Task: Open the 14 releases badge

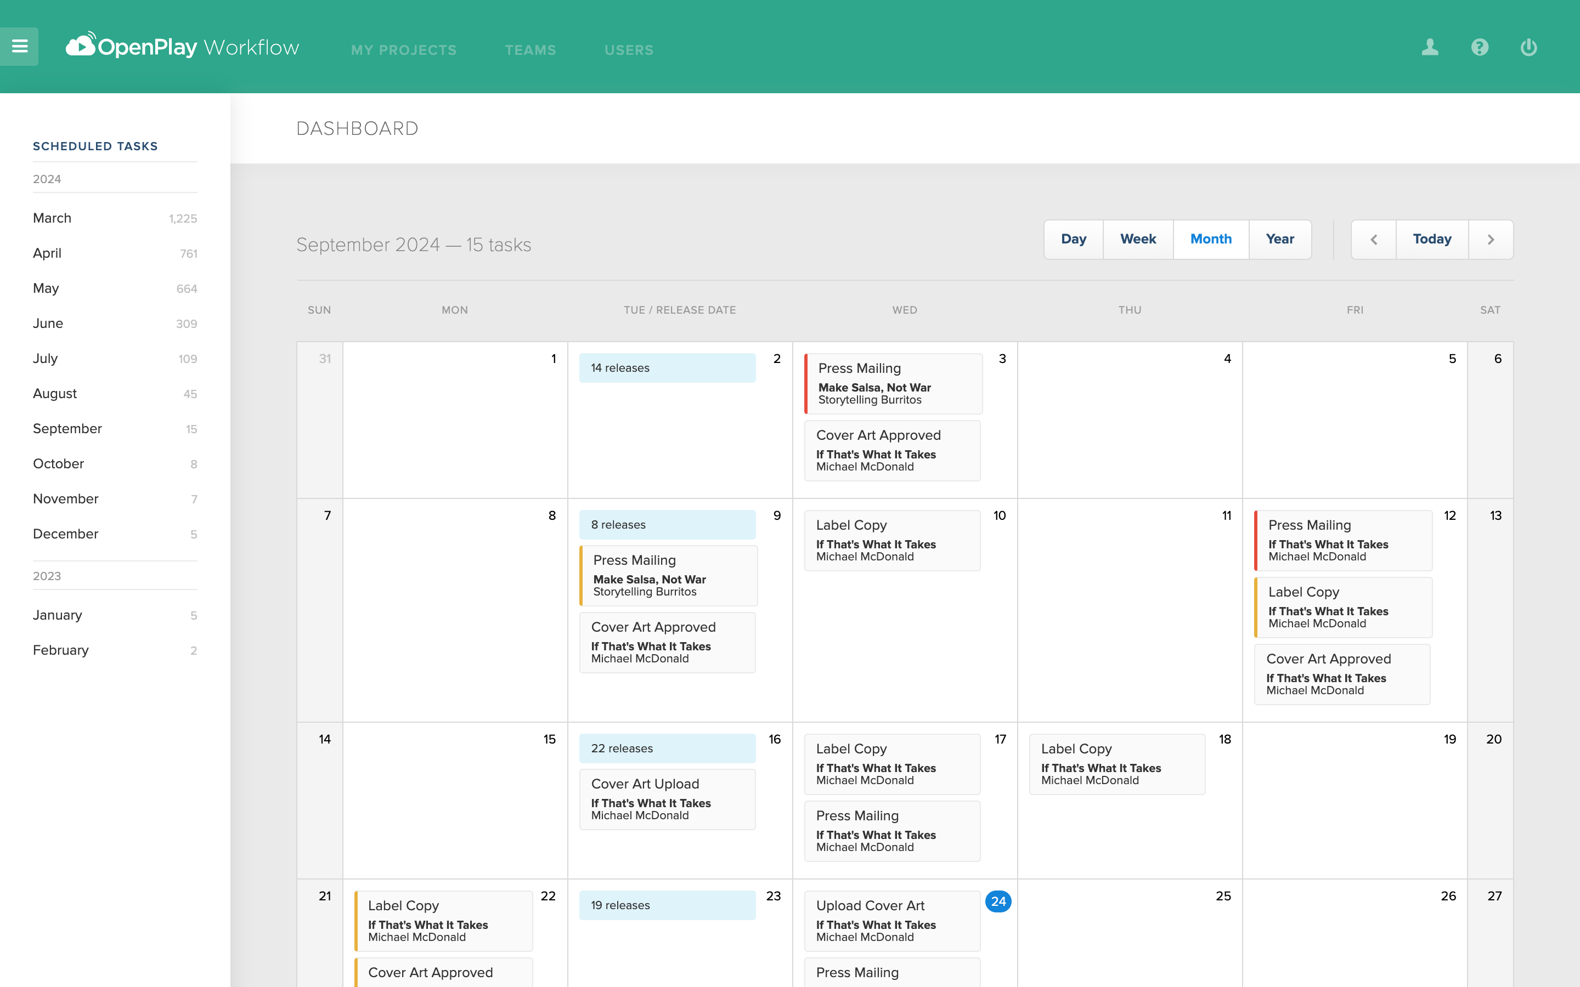Action: pyautogui.click(x=667, y=368)
